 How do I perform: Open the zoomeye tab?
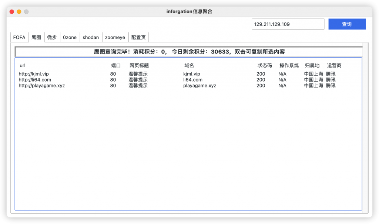click(x=115, y=37)
